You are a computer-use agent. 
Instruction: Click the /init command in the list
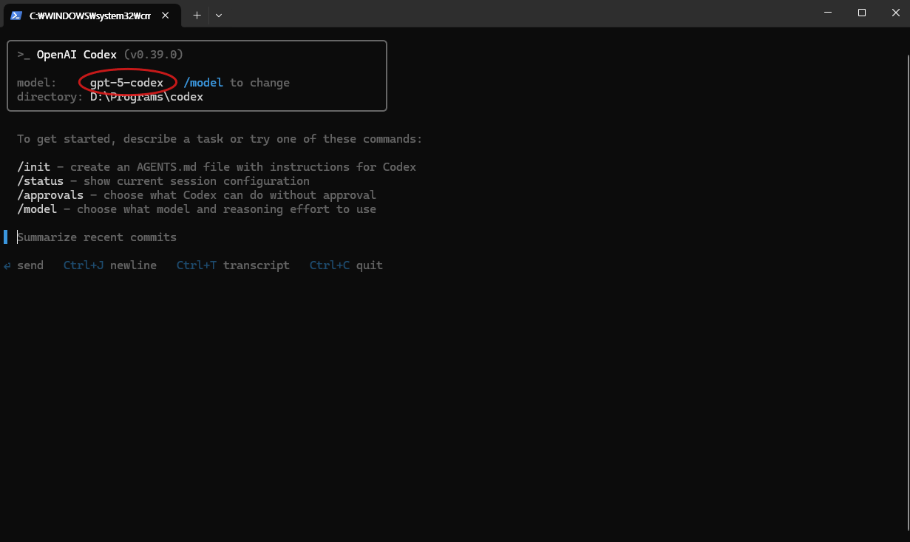tap(33, 167)
